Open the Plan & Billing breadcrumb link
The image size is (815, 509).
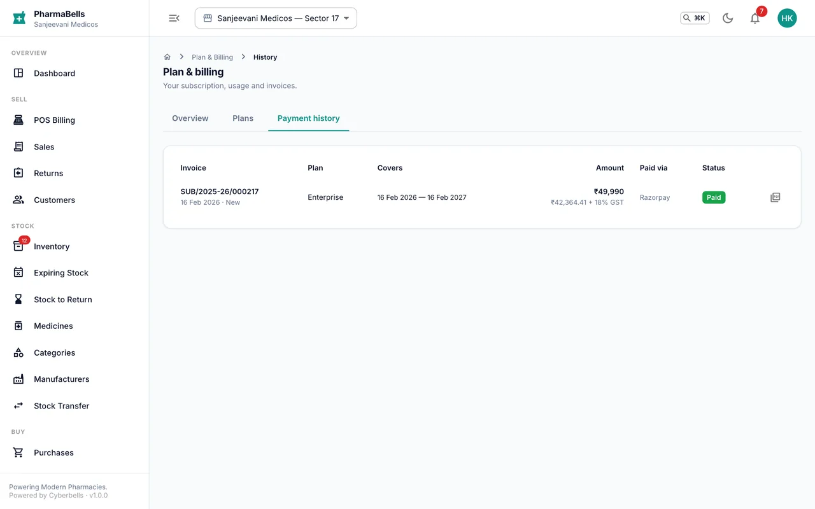point(213,57)
